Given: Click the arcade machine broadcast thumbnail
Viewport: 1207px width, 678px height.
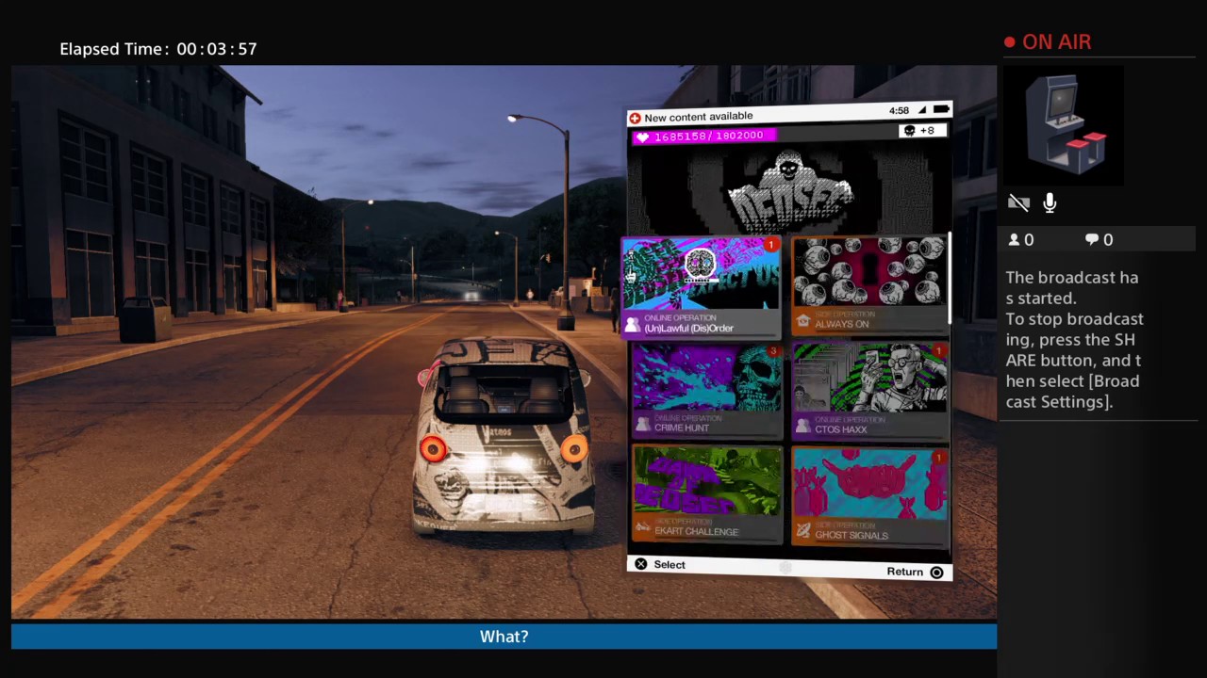Looking at the screenshot, I should [x=1065, y=125].
